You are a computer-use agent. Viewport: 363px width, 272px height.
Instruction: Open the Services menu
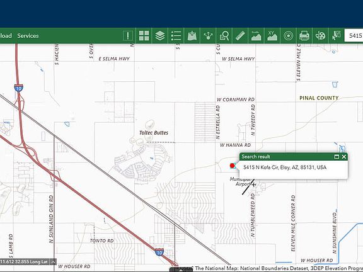pos(28,36)
